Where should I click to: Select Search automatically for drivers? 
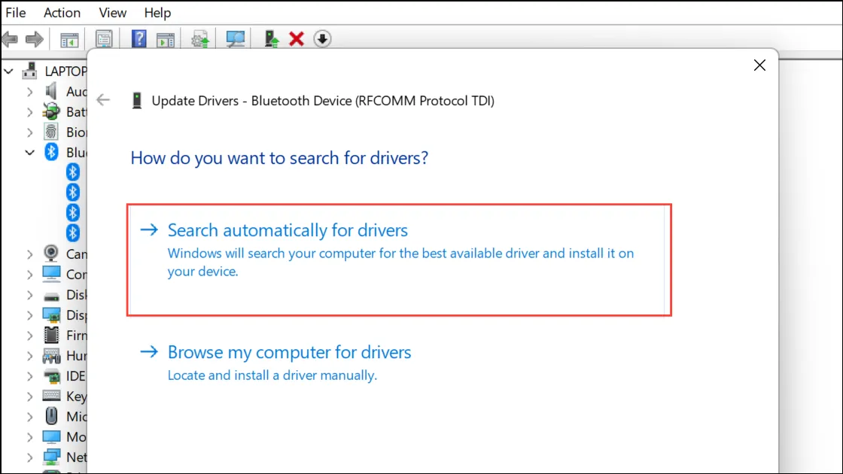point(399,260)
